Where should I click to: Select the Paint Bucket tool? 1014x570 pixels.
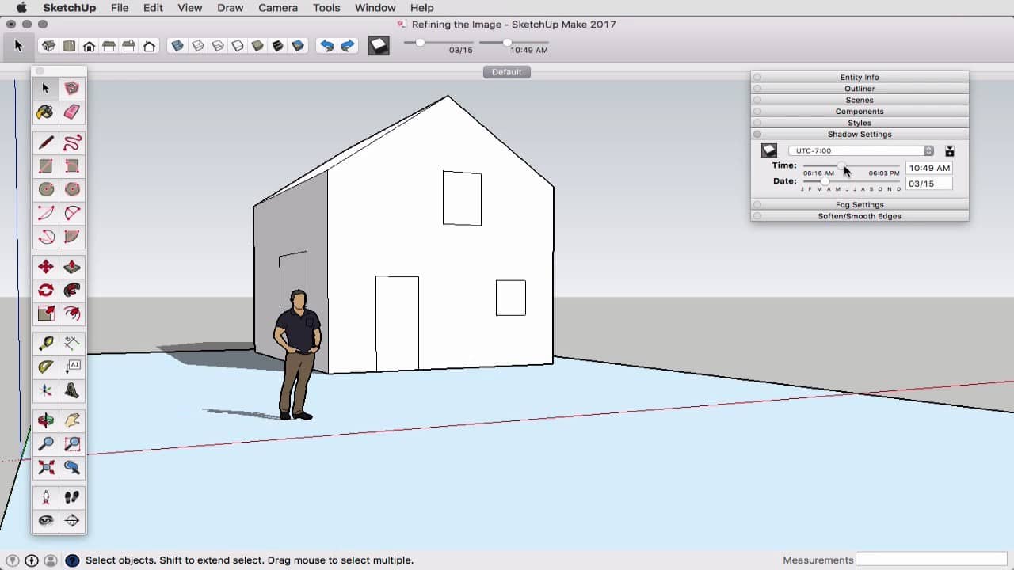click(46, 112)
